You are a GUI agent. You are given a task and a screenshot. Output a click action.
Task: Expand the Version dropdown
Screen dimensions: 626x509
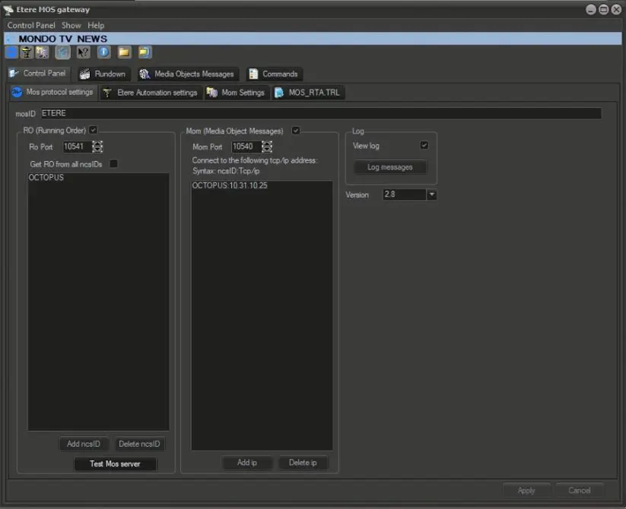click(431, 194)
